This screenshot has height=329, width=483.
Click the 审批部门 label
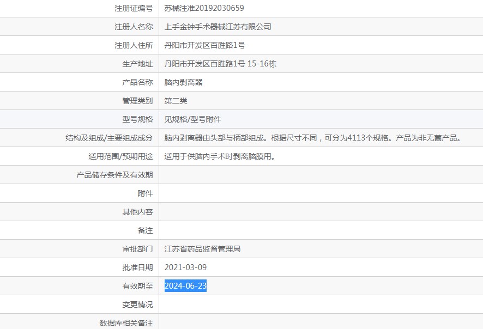[137, 249]
